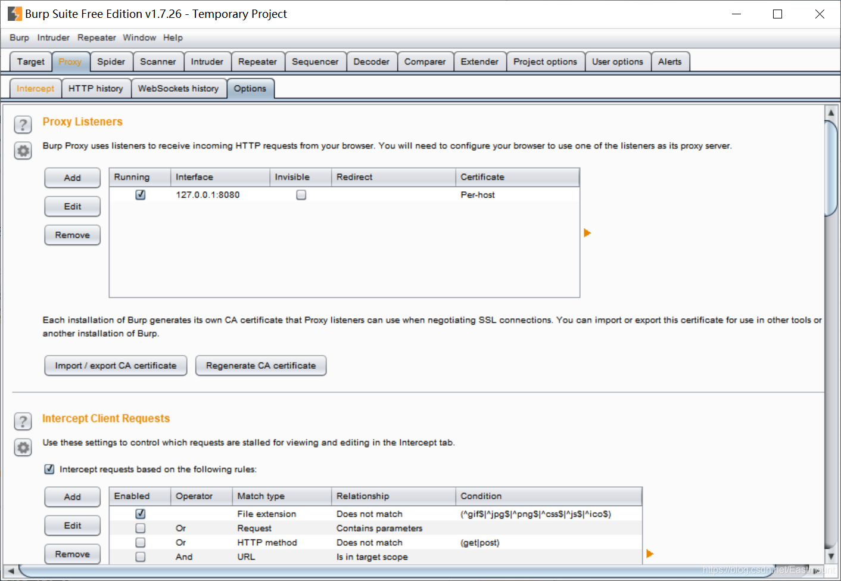The image size is (841, 581).
Task: Click orange arrow beside intercept rules table
Action: (650, 554)
